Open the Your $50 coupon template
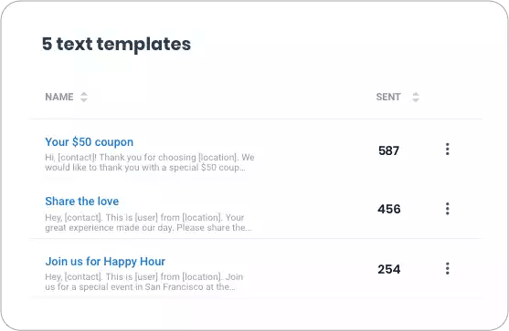The height and width of the screenshot is (331, 509). point(89,142)
